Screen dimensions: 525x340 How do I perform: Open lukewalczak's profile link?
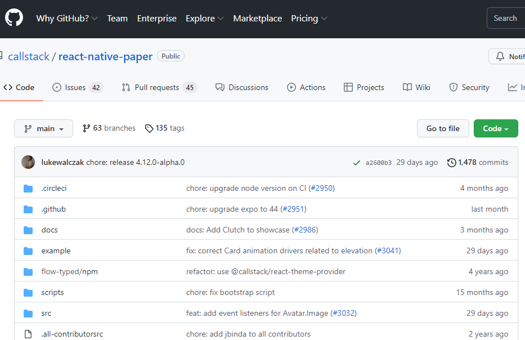[x=62, y=163]
